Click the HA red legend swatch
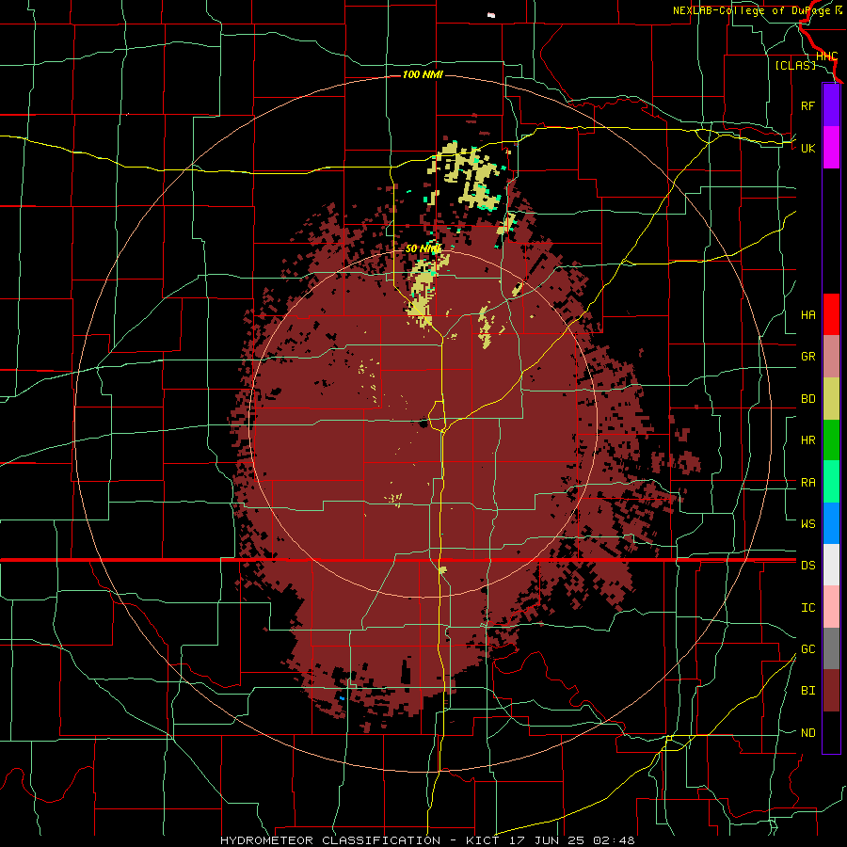This screenshot has height=847, width=847. [x=831, y=314]
